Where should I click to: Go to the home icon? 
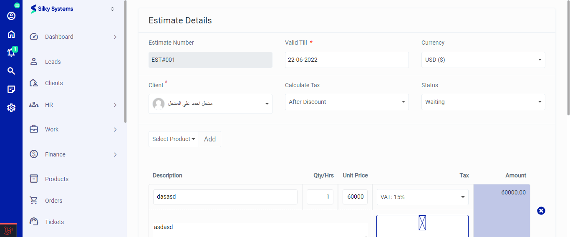pyautogui.click(x=11, y=34)
